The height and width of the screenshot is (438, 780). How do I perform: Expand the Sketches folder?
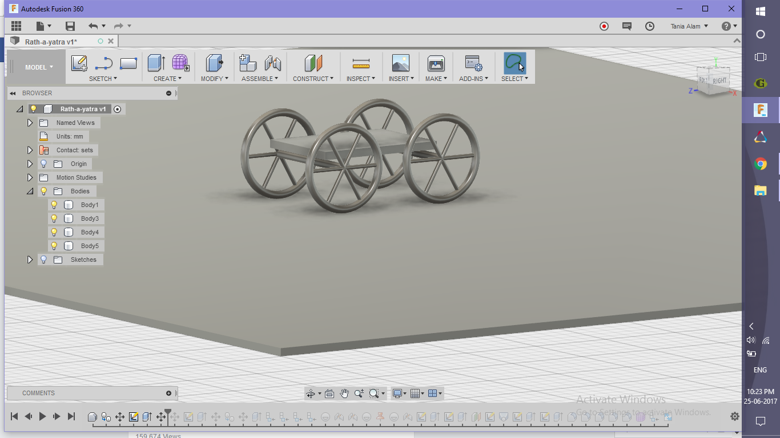tap(30, 259)
